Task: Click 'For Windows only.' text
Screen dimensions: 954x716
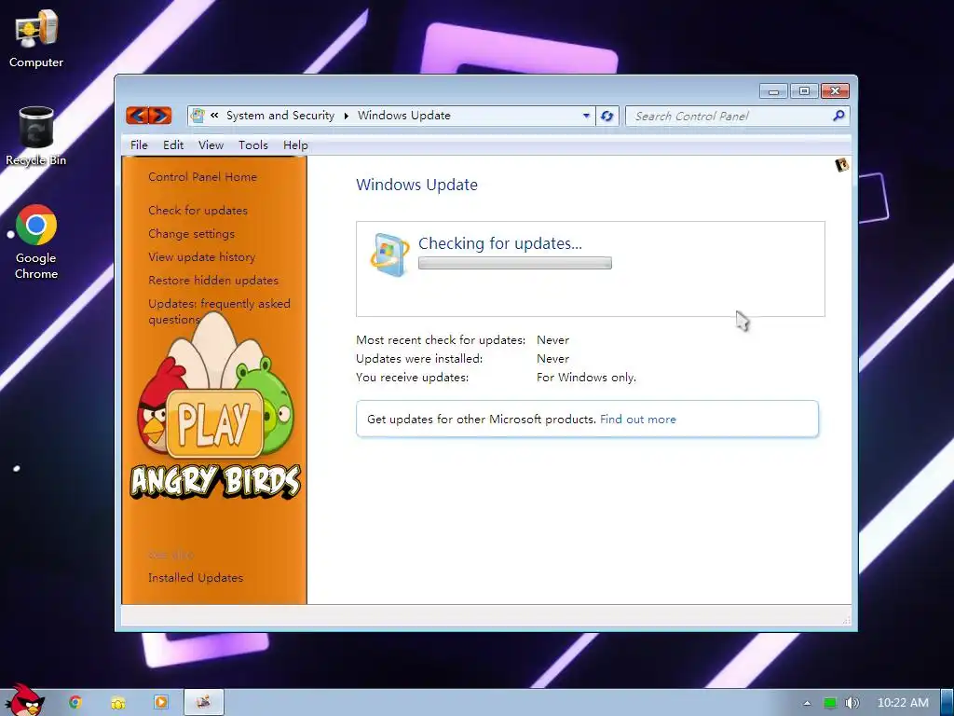Action: [587, 378]
